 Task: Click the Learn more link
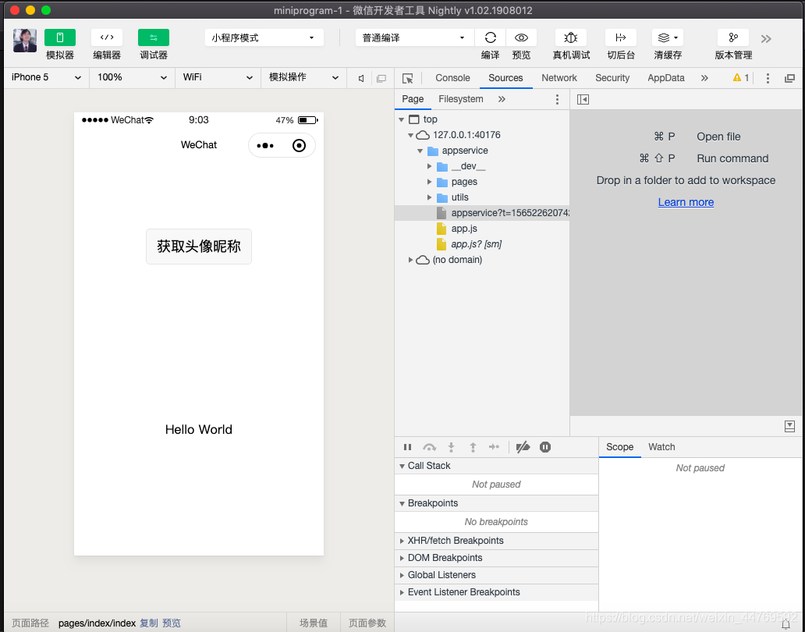click(x=686, y=202)
